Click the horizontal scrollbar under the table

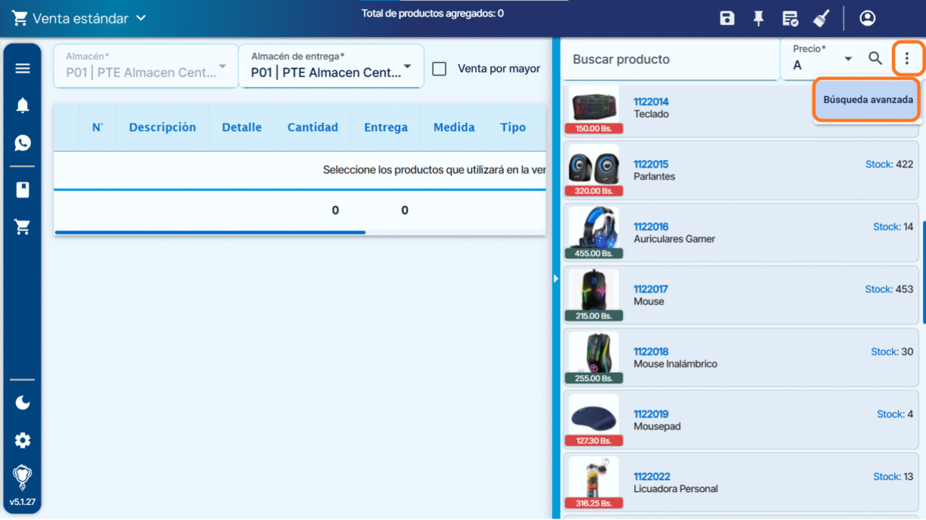(x=210, y=232)
